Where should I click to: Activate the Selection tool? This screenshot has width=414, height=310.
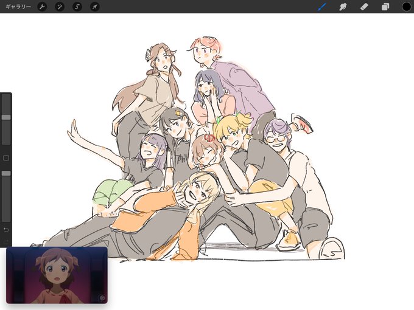click(x=77, y=7)
